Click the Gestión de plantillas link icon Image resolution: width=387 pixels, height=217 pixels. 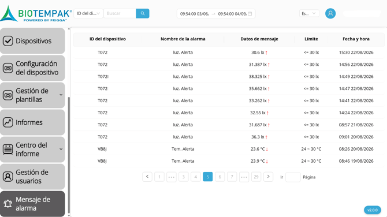click(x=8, y=95)
